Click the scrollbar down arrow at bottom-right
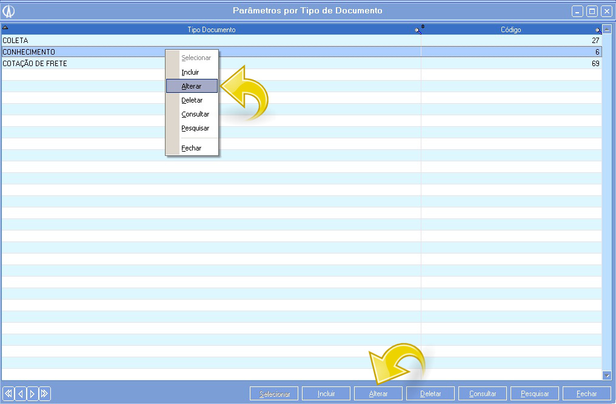The height and width of the screenshot is (404, 616). pyautogui.click(x=608, y=376)
